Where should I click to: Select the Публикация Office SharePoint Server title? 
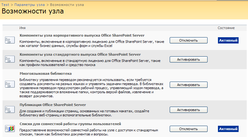pos(53,105)
